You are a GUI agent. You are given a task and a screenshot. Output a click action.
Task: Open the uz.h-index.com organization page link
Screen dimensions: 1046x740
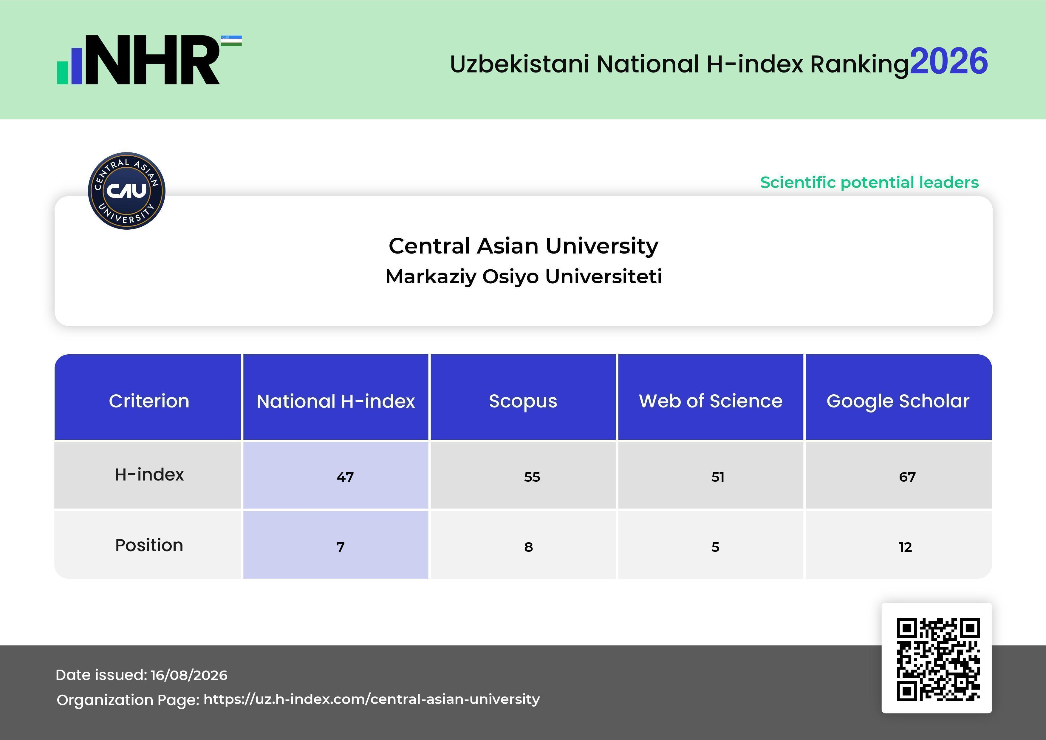click(371, 699)
